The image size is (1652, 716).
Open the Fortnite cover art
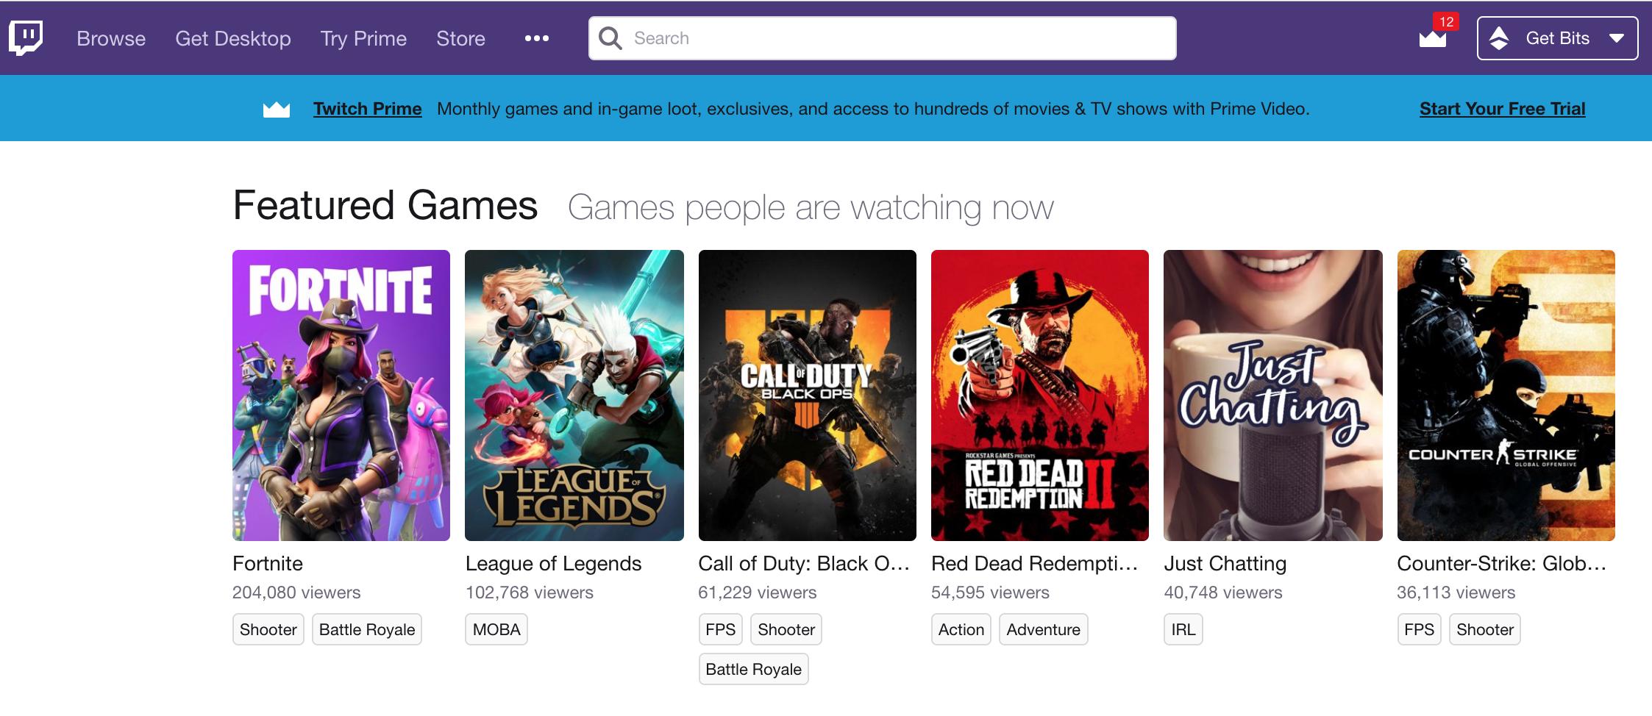(341, 395)
